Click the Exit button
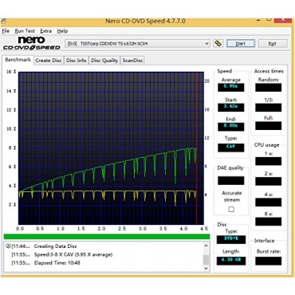This screenshot has height=295, width=295. coord(273,44)
